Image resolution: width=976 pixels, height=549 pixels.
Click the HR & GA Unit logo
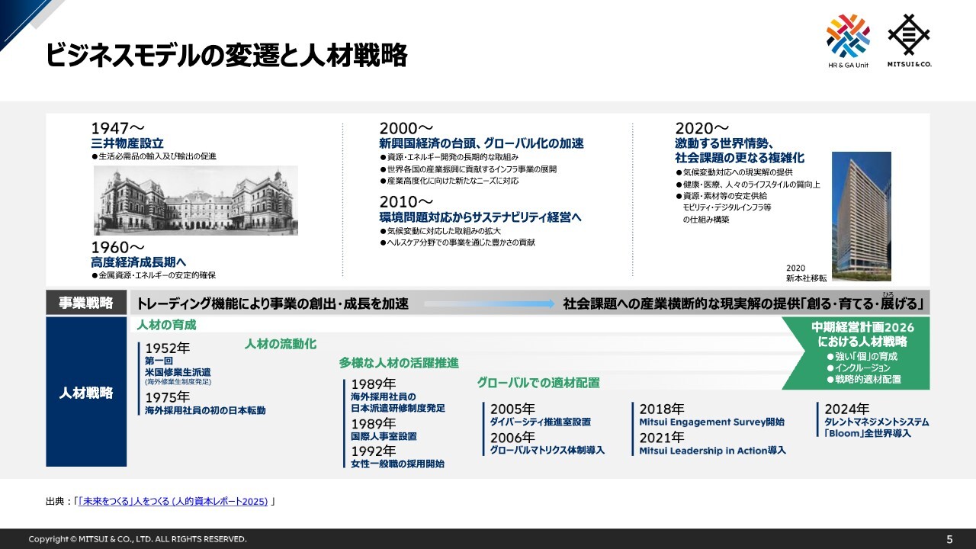848,40
